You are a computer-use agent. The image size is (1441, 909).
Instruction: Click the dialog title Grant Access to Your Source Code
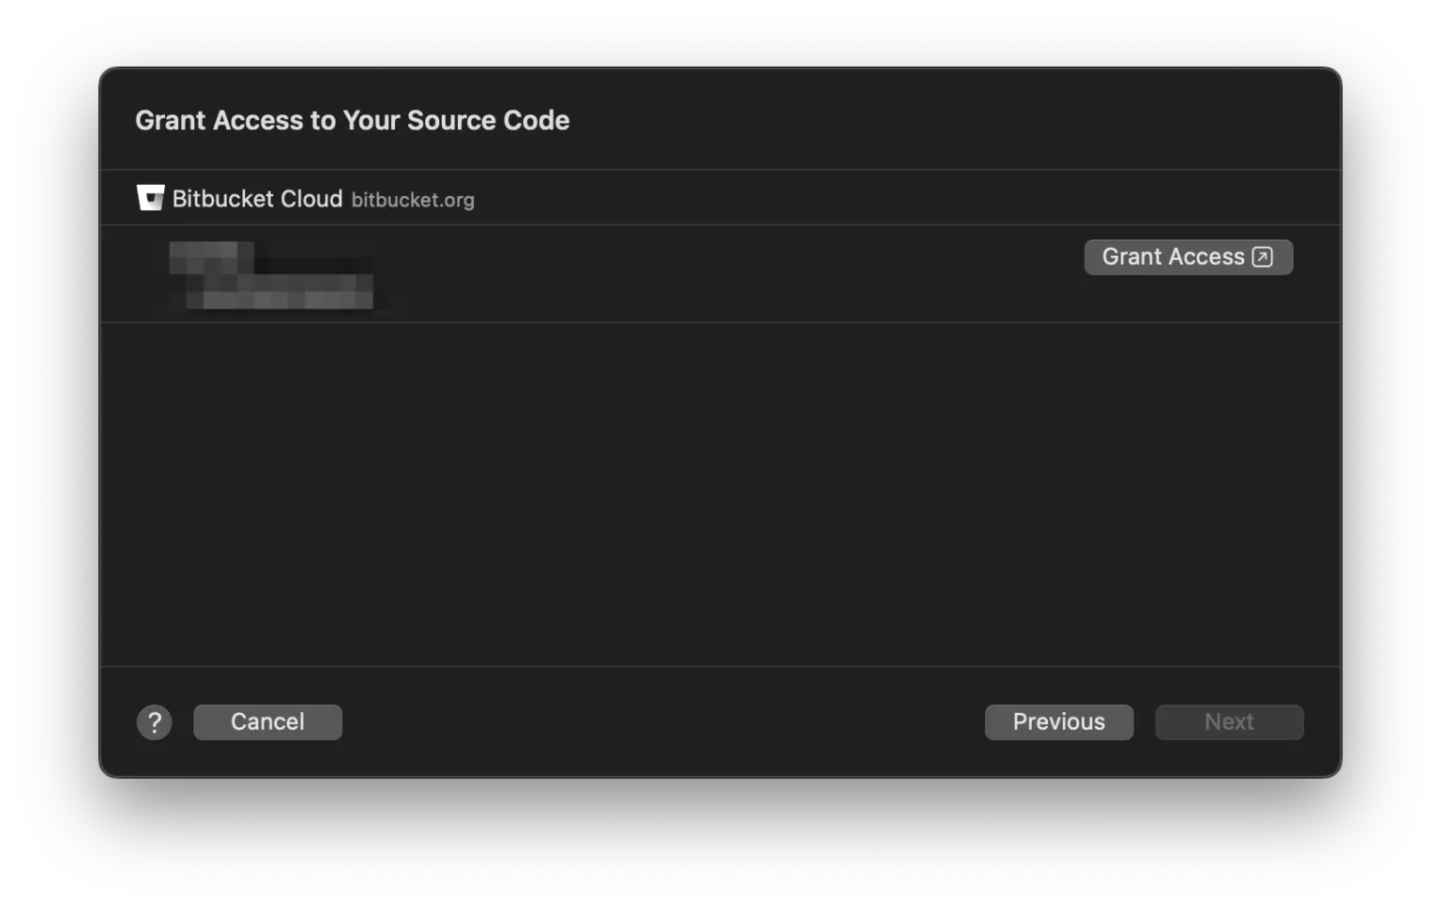pyautogui.click(x=352, y=120)
